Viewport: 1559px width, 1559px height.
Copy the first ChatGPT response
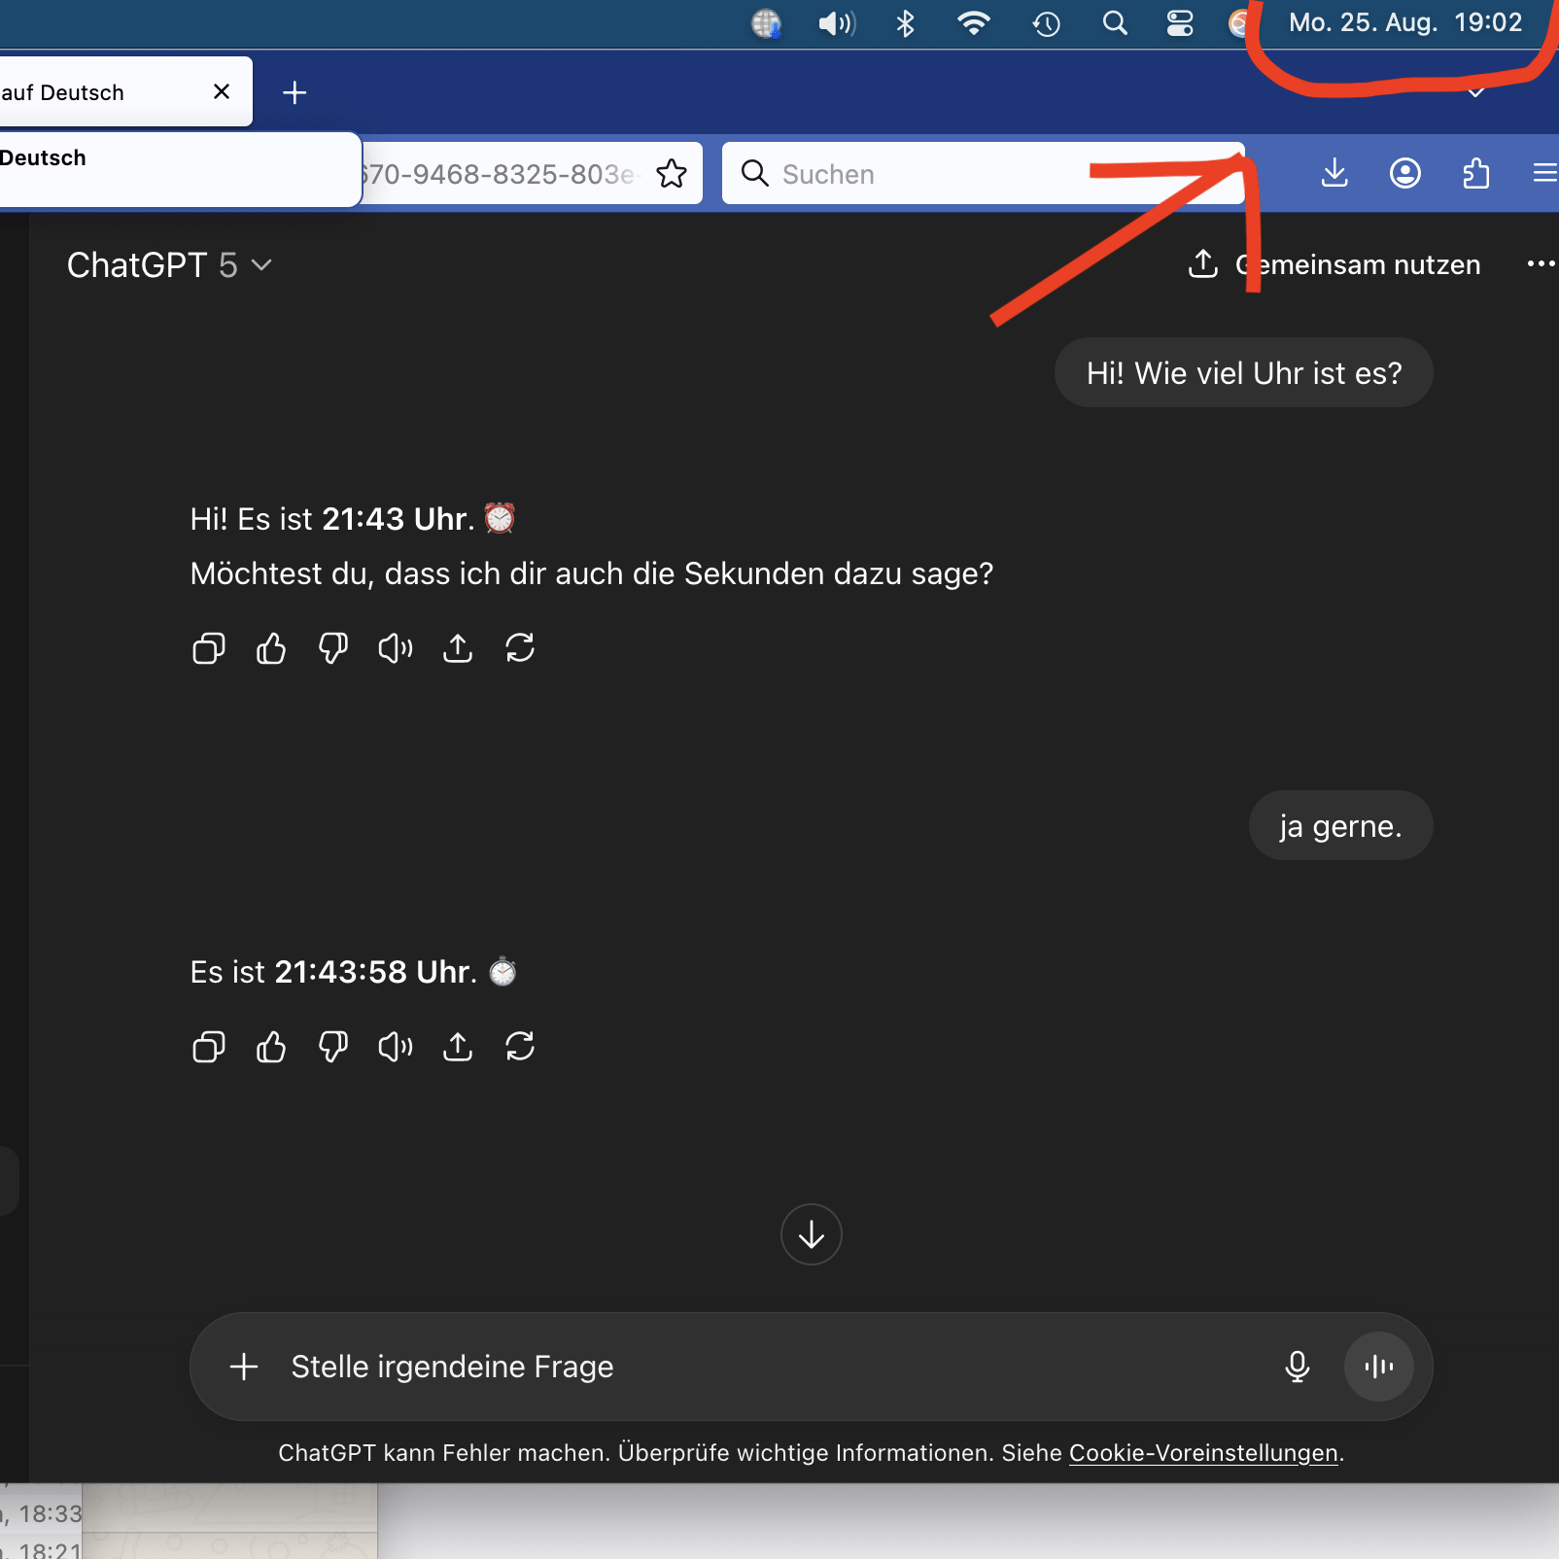pyautogui.click(x=209, y=648)
